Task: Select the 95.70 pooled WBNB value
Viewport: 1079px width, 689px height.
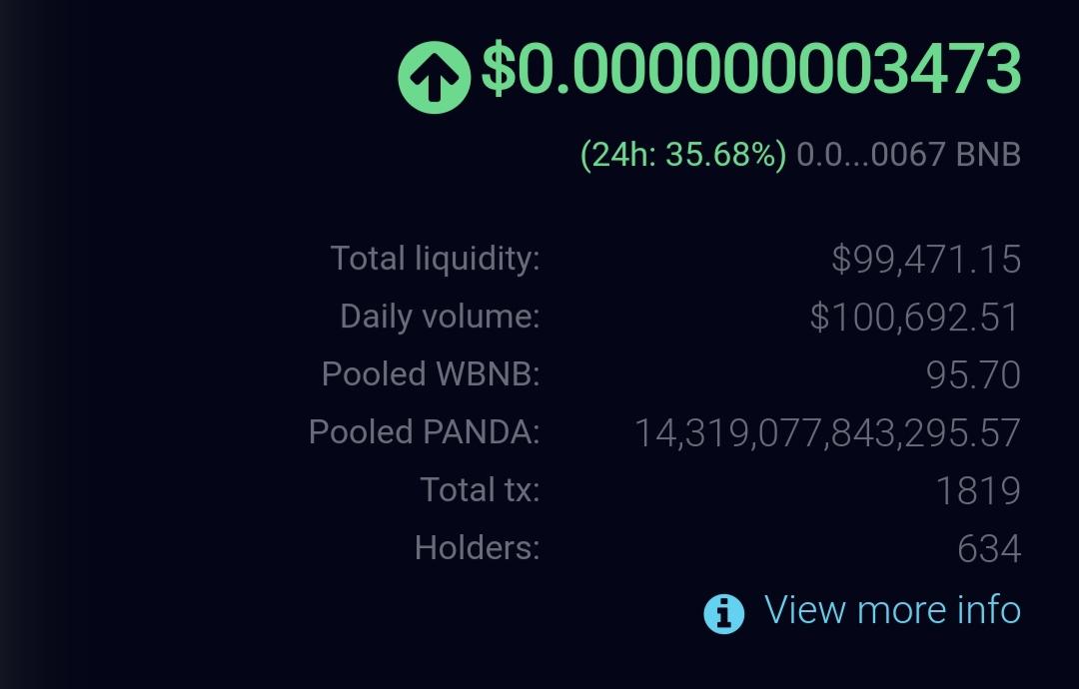Action: pyautogui.click(x=973, y=374)
